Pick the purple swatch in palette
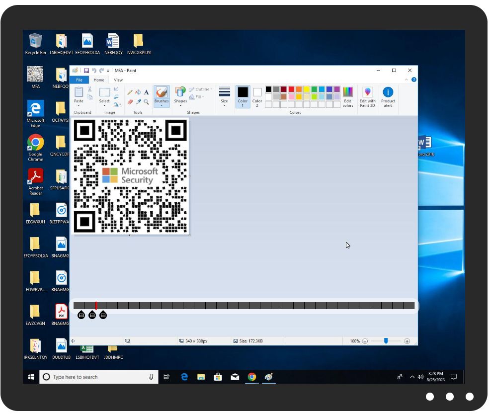This screenshot has width=490, height=415. click(337, 89)
